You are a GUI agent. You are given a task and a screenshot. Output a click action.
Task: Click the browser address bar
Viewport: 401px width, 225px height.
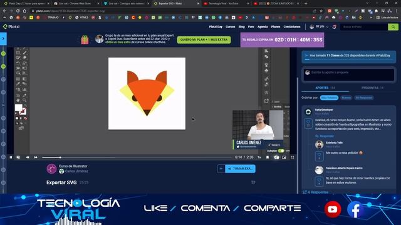tap(171, 11)
